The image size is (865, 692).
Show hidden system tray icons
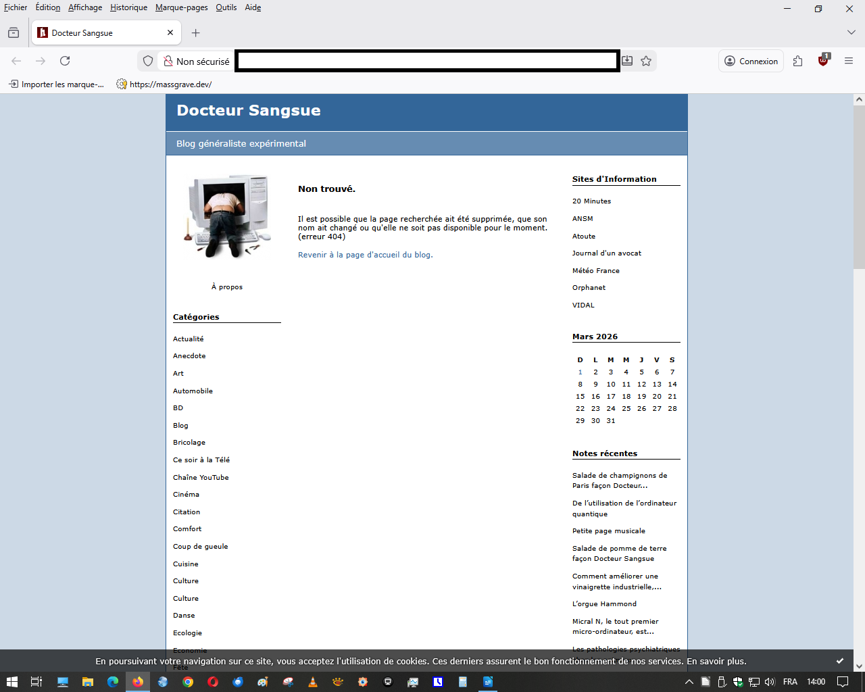(x=689, y=682)
